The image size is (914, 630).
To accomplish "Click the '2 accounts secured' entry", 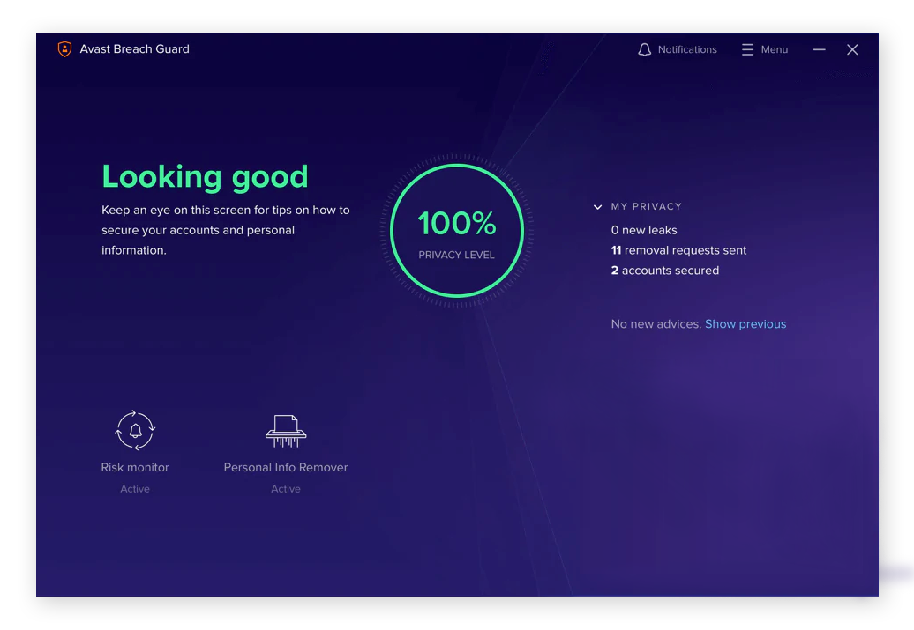I will pos(665,271).
